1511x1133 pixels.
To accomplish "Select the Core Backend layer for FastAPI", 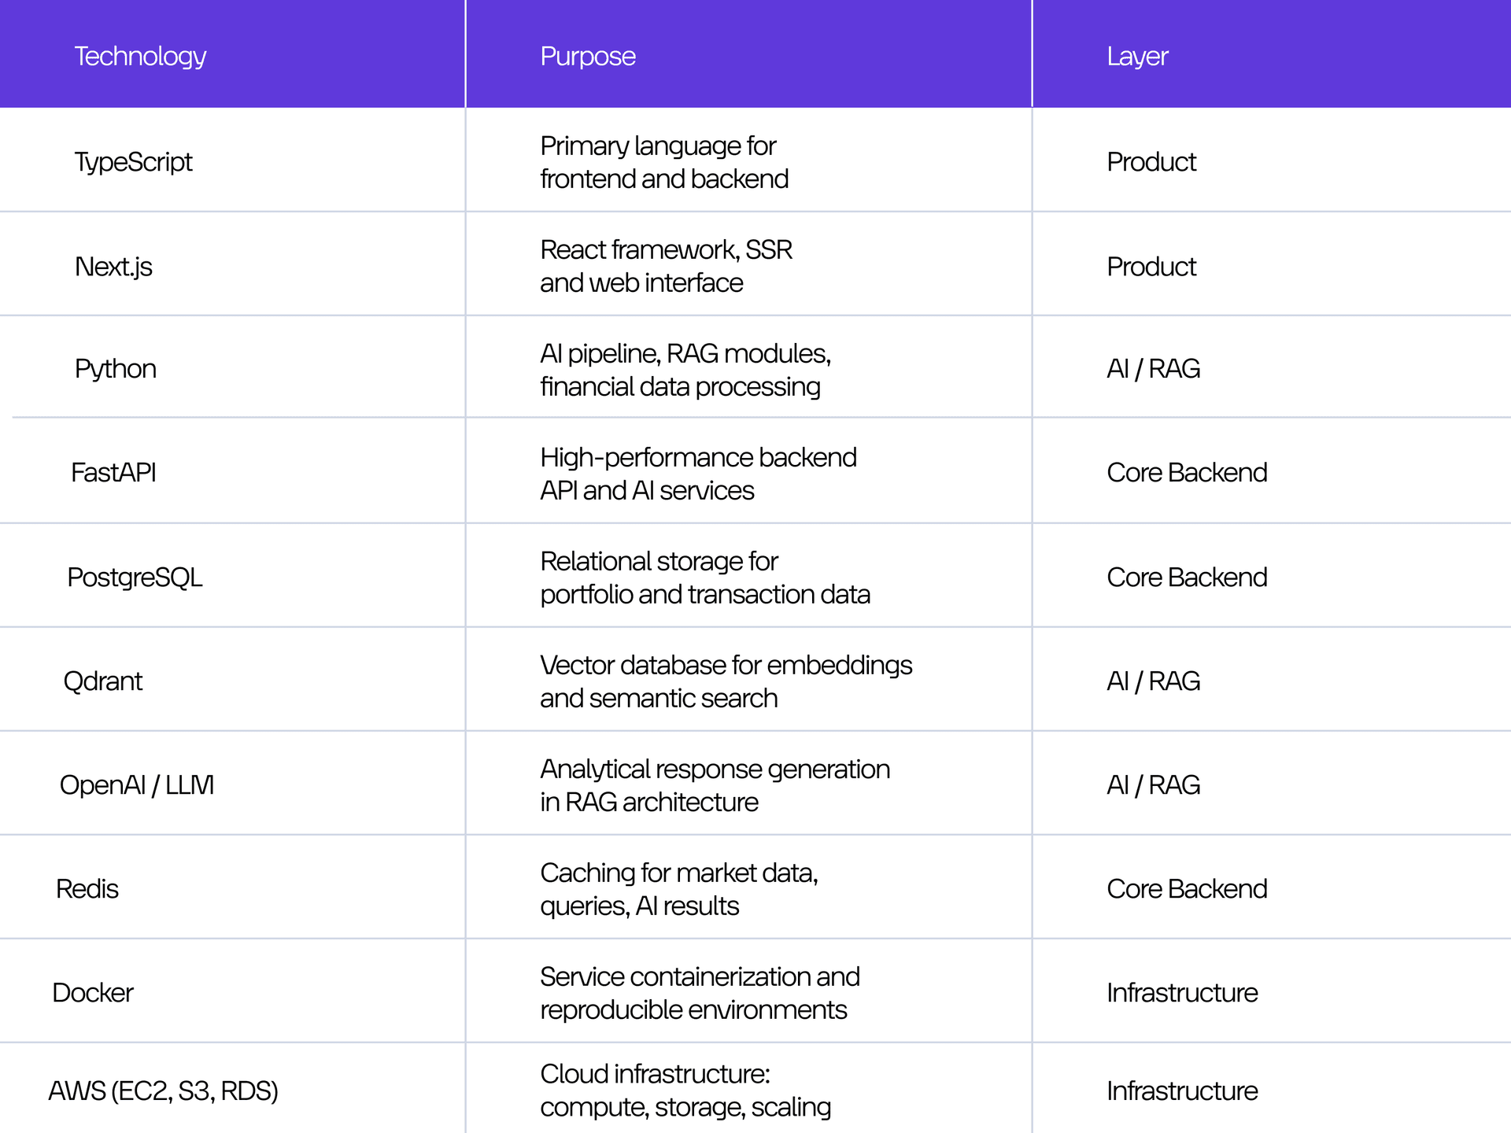I will [x=1187, y=473].
